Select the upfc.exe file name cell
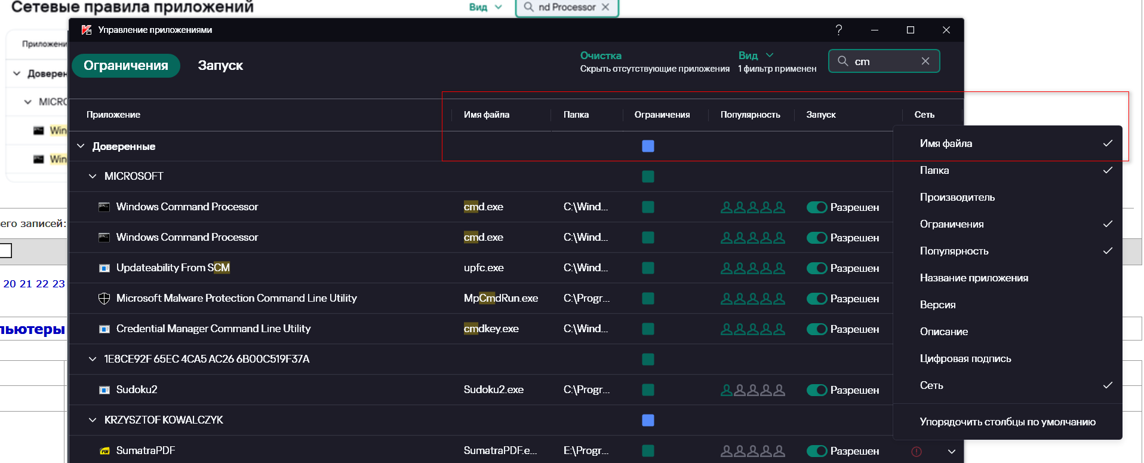Screen dimensions: 1144x463 click(484, 268)
